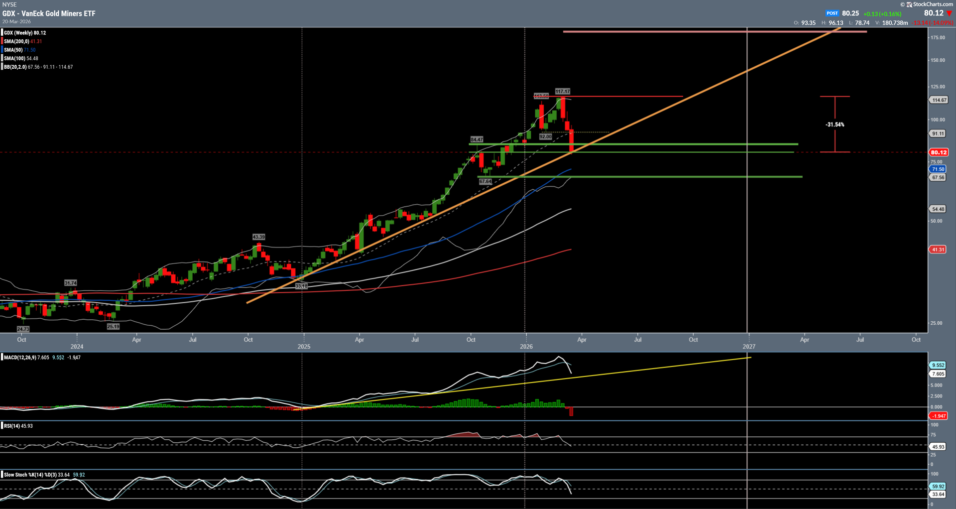The height and width of the screenshot is (509, 956).
Task: Click the red down arrow beside last price
Action: [x=949, y=13]
